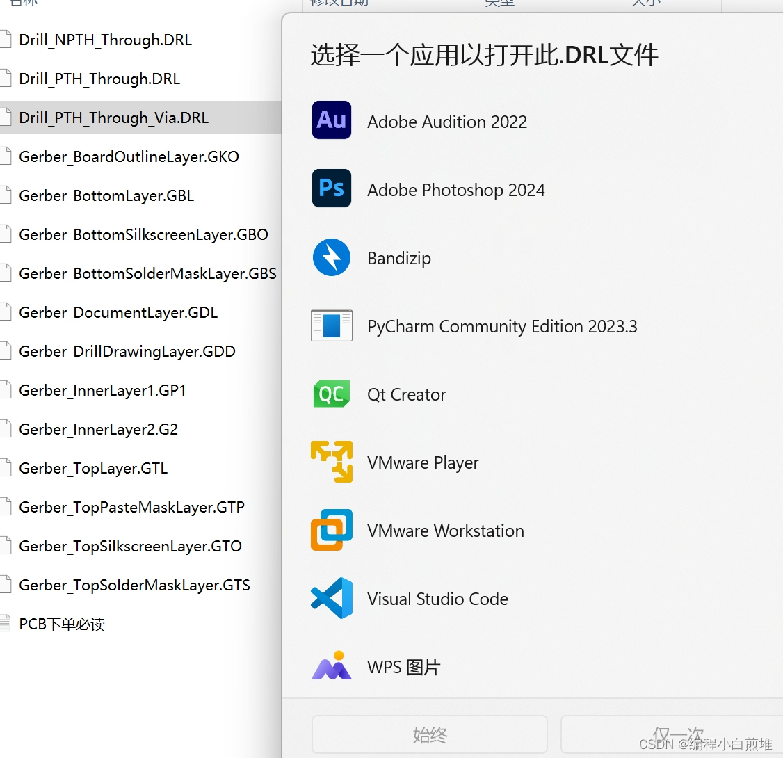Click the WPS 图片 mountain icon

[332, 666]
